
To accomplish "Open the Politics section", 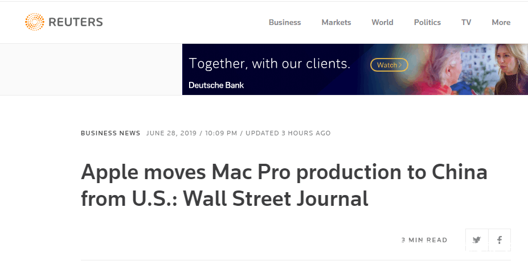I will click(427, 23).
